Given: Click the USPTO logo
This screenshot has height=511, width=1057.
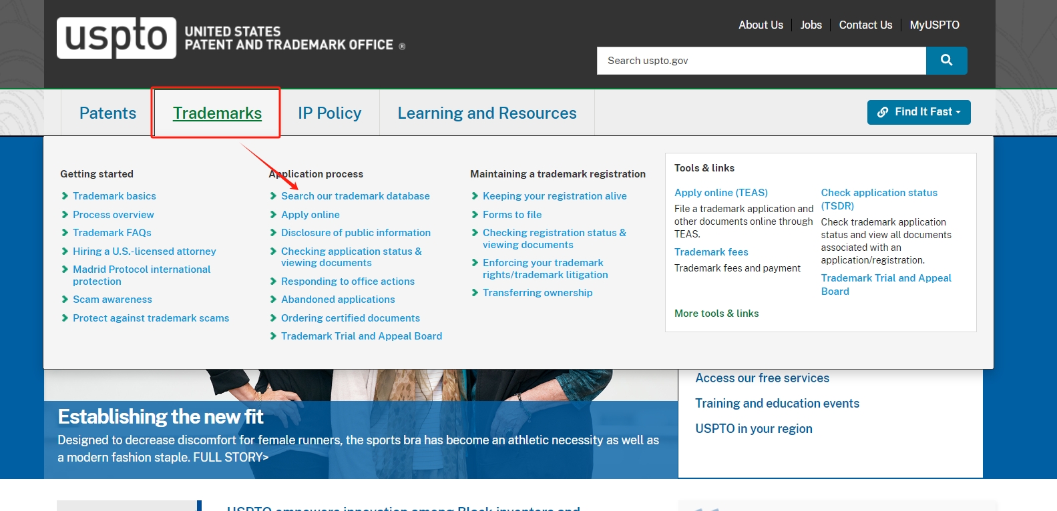Looking at the screenshot, I should tap(117, 38).
